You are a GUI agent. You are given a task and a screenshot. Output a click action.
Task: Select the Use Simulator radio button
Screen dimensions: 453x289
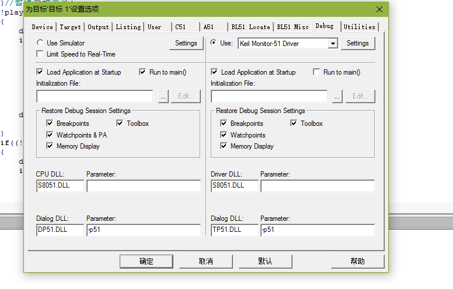point(40,43)
